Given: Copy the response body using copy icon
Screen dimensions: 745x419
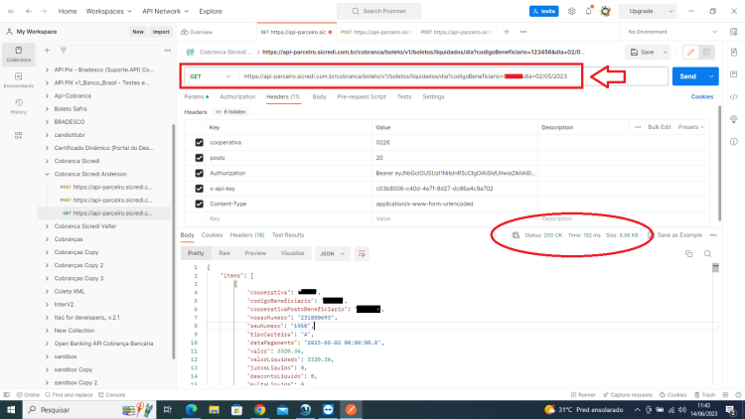Looking at the screenshot, I should point(689,253).
